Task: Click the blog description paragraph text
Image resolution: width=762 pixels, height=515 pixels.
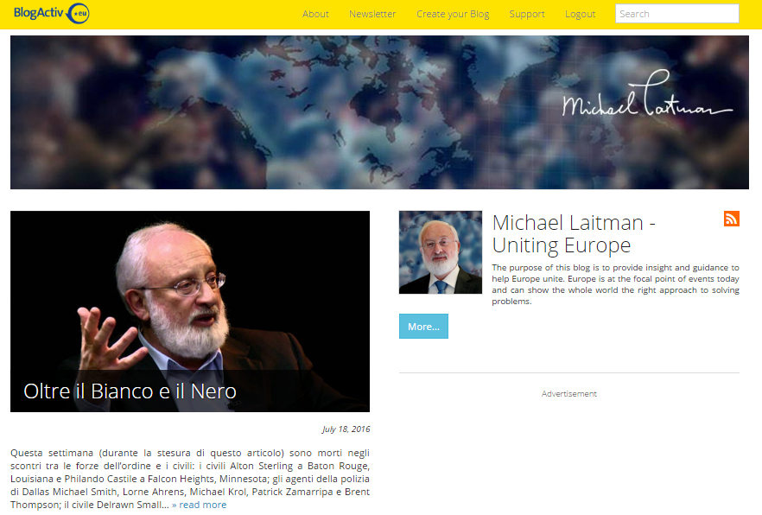Action: 615,284
